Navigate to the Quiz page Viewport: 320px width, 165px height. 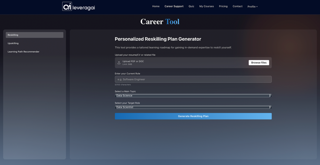tap(191, 6)
